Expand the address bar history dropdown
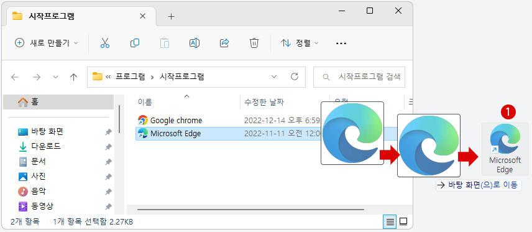The image size is (532, 232). point(274,77)
